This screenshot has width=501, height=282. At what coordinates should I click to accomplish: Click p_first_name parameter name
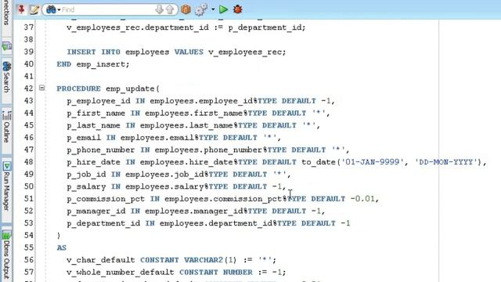coord(96,113)
